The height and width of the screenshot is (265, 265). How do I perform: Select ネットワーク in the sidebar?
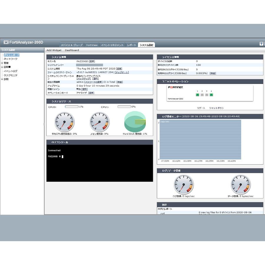[x=10, y=59]
